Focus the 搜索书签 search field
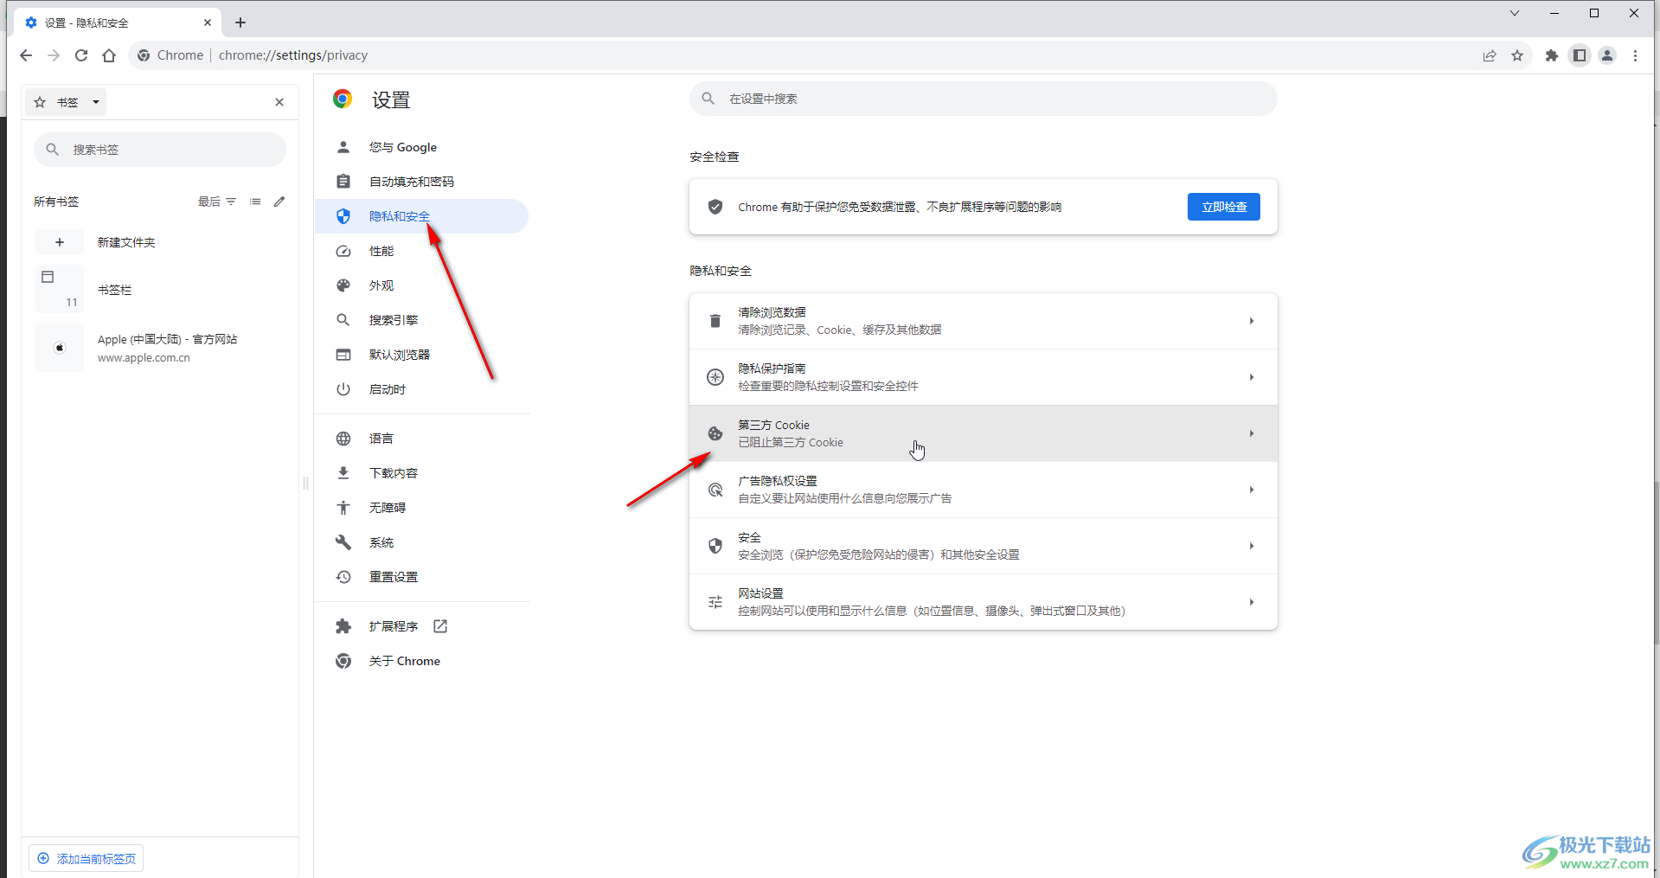Screen dimensions: 1660x878 pyautogui.click(x=160, y=150)
